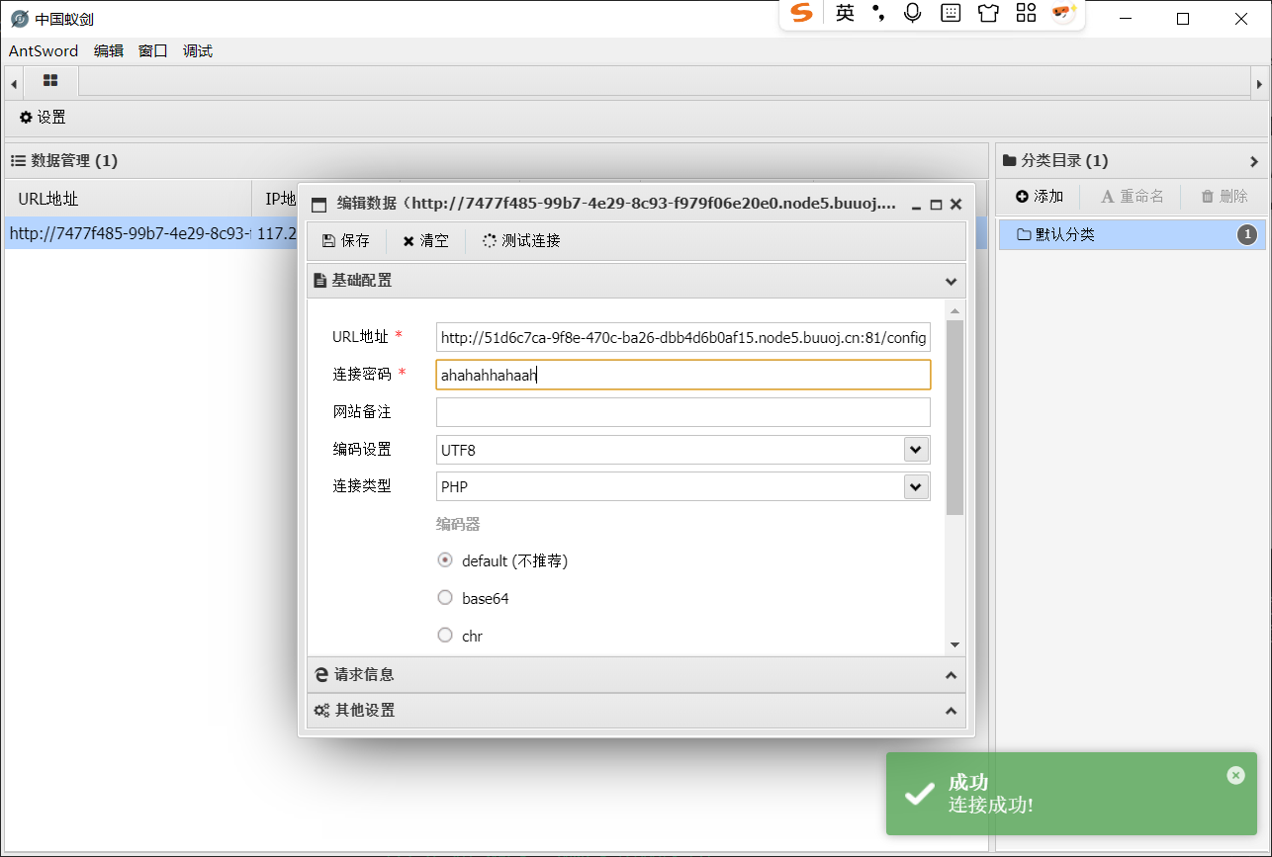Select the chr encoder radio
This screenshot has height=857, width=1272.
point(445,636)
